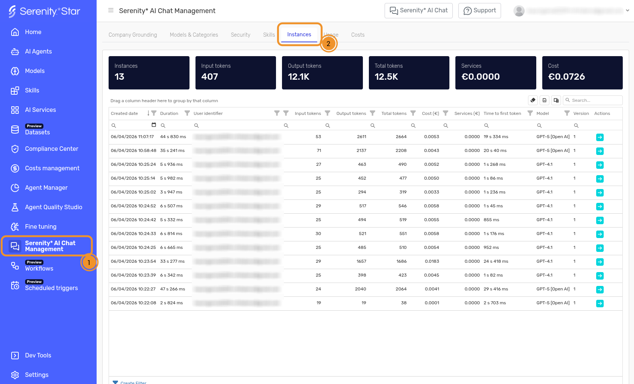Click the export data icon above the grid
The height and width of the screenshot is (384, 634).
point(544,100)
